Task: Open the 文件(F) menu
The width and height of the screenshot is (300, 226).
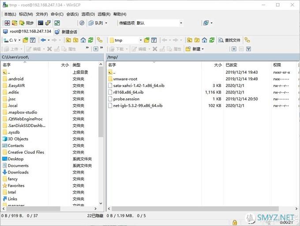Action: 42,14
